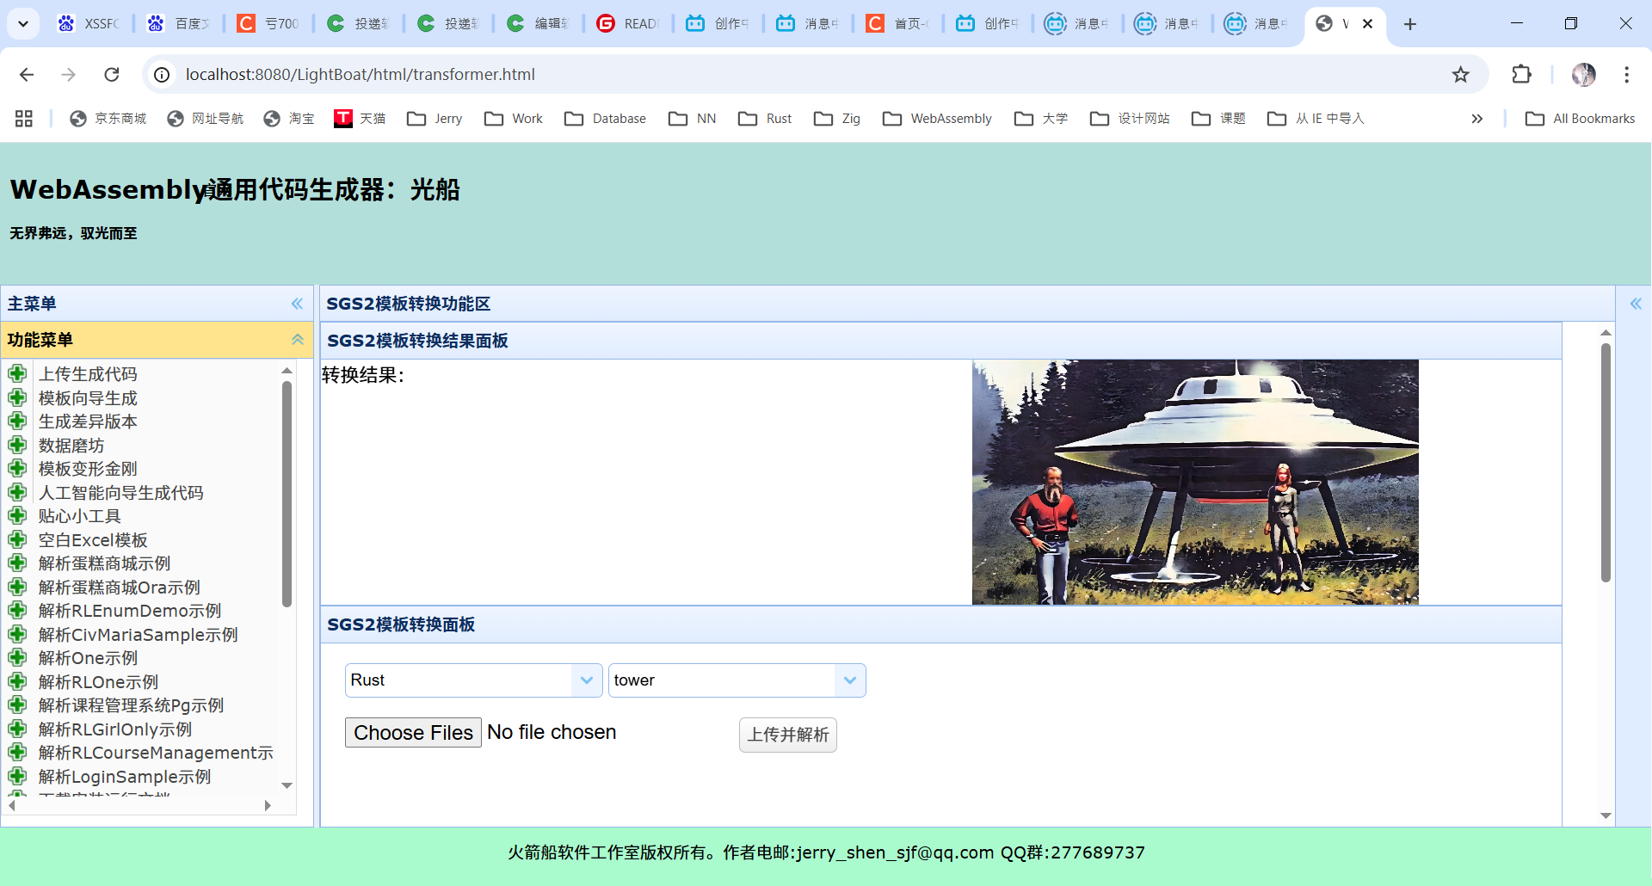Collapse the 功能菜单 section
This screenshot has width=1652, height=886.
pyautogui.click(x=298, y=339)
